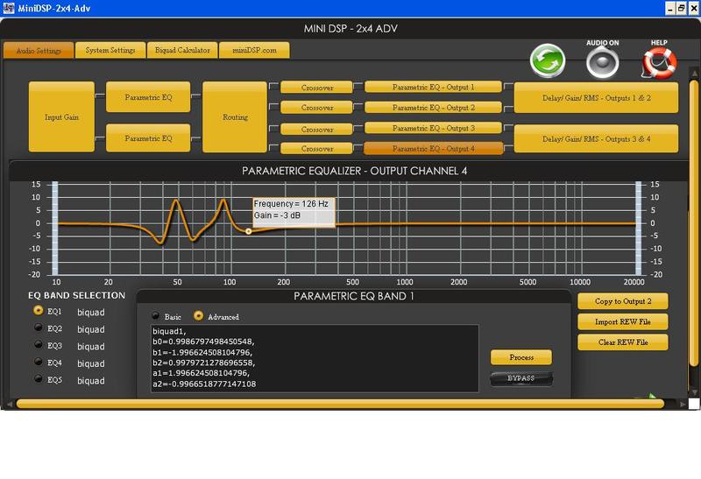
Task: Open Parametric EQ - Output 1 block
Action: (433, 88)
